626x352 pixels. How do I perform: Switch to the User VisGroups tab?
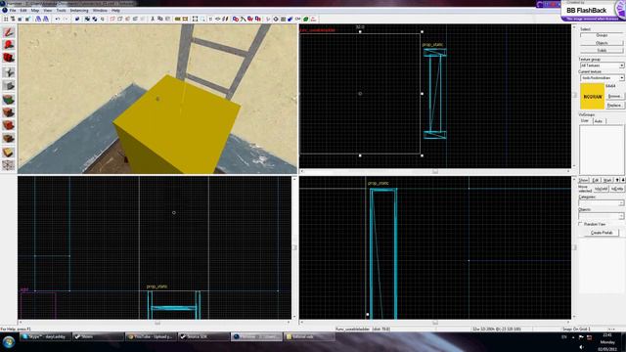coord(585,120)
